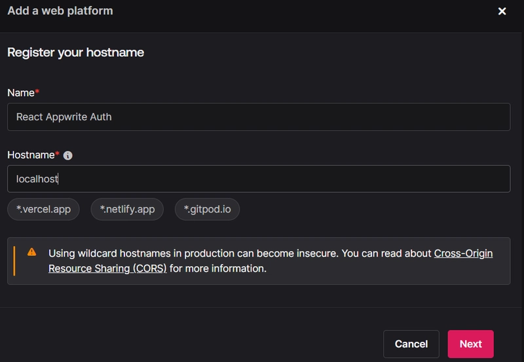524x362 pixels.
Task: Click the Add a web platform title
Action: coord(60,11)
